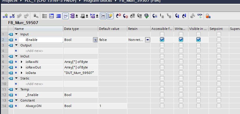Toggle the free comments speech-bubble icon
This screenshot has width=240, height=114.
click(65, 16)
